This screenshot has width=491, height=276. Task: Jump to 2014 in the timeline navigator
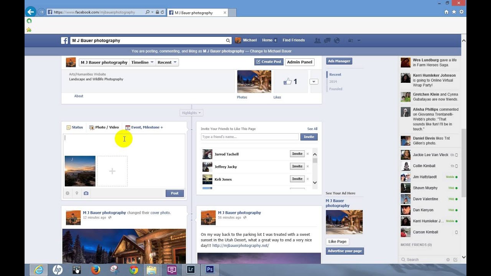pos(333,82)
